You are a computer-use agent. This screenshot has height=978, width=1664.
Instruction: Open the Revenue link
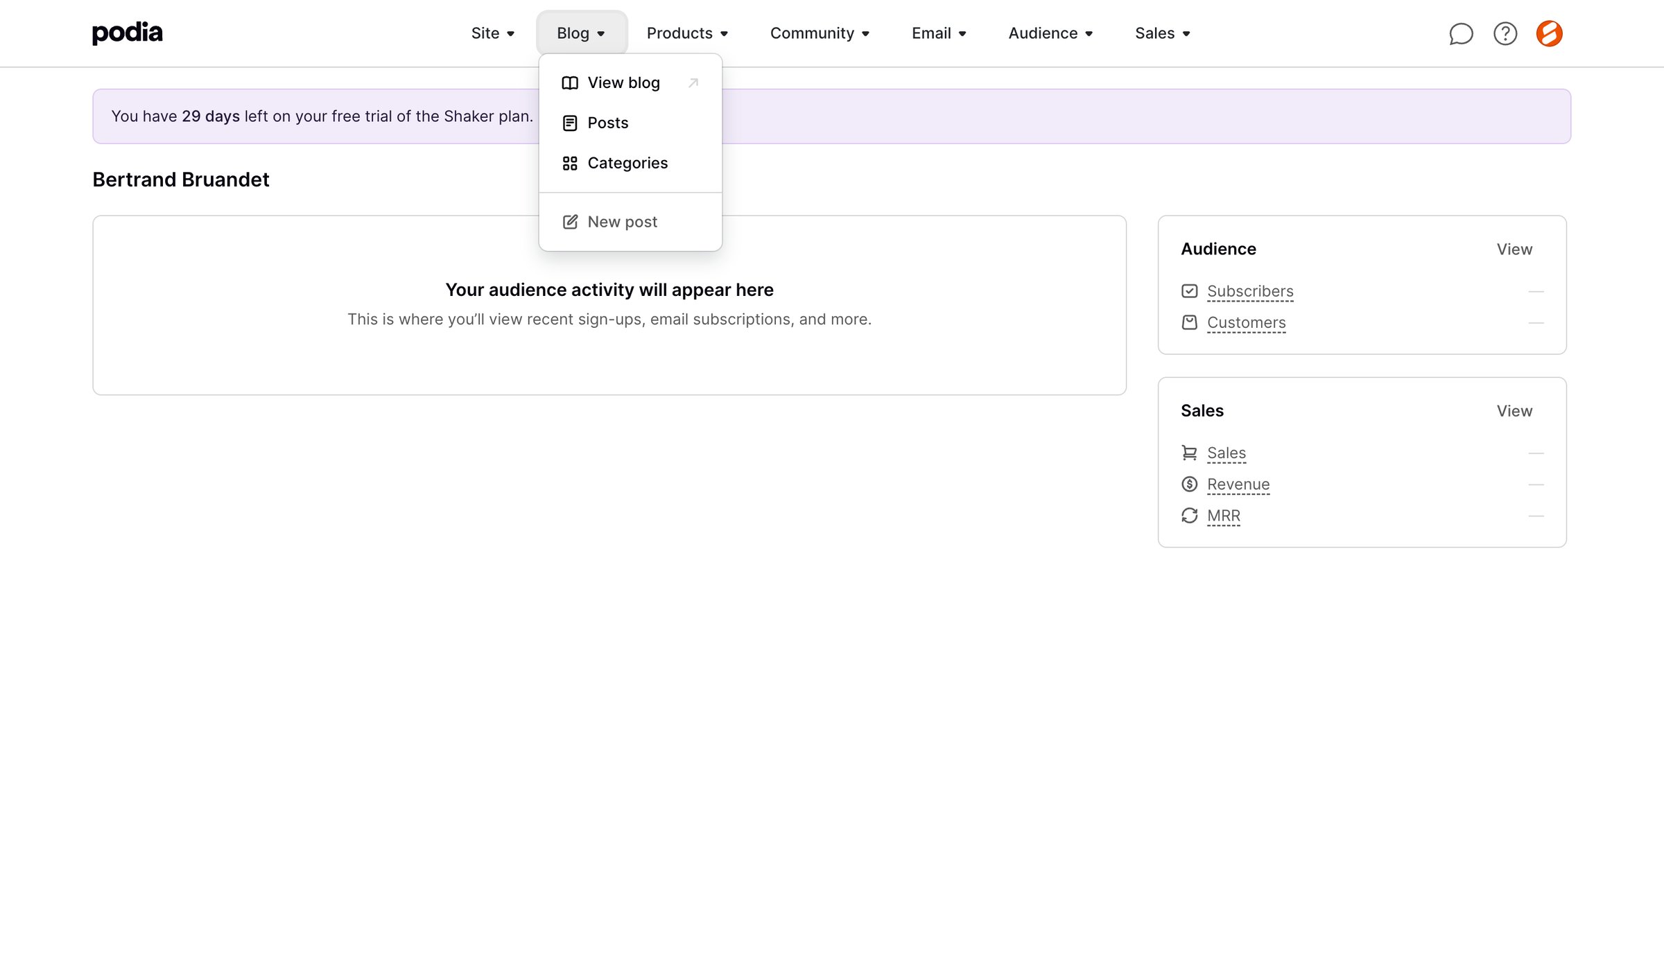1238,484
